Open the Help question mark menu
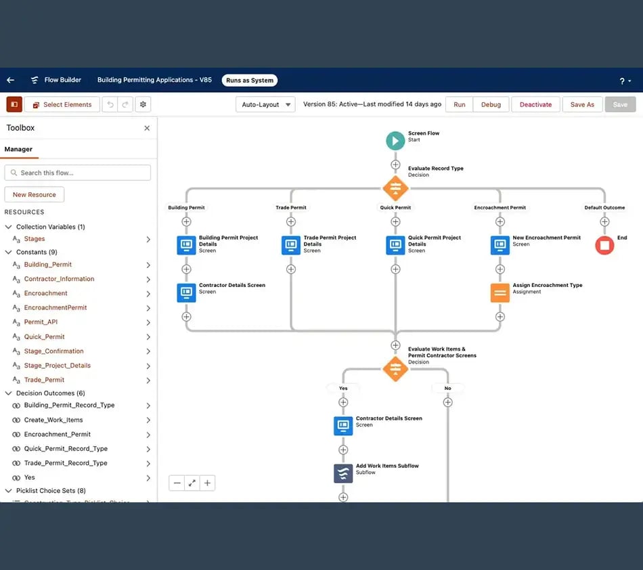 pyautogui.click(x=625, y=81)
